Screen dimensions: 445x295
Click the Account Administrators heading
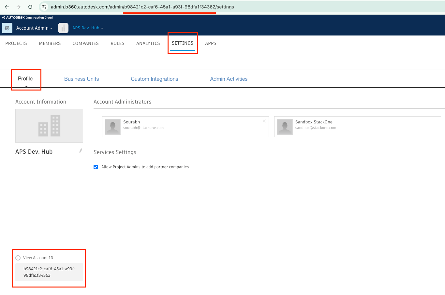(x=123, y=102)
